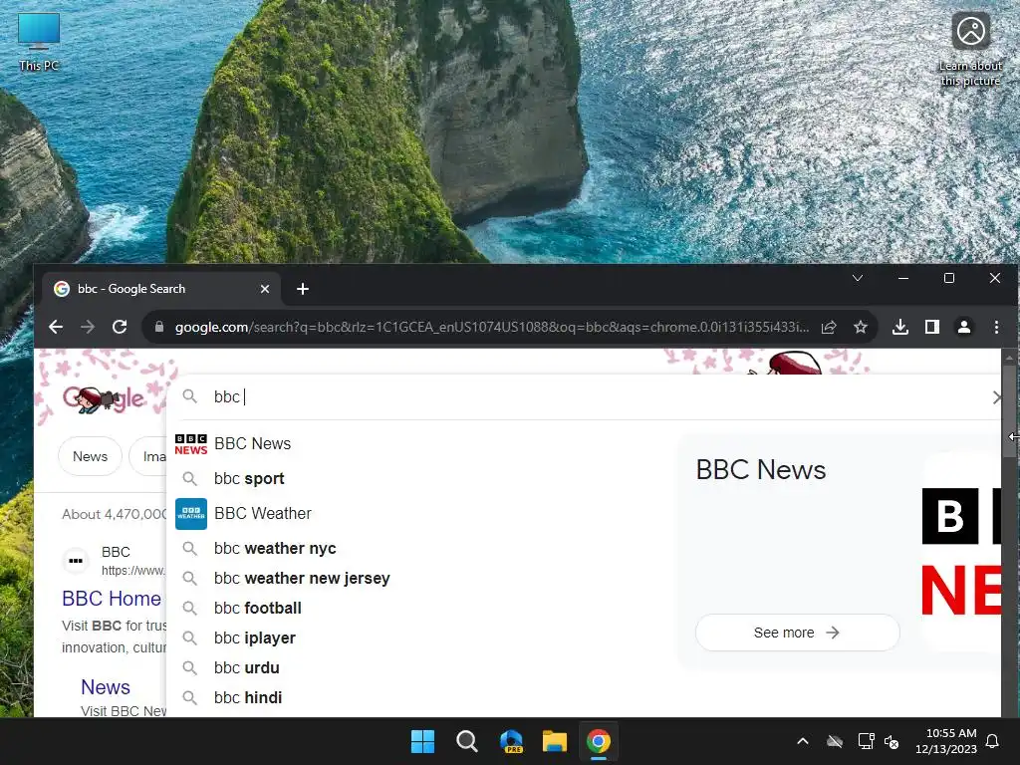
Task: Open the BBC Home search result
Action: pyautogui.click(x=112, y=599)
